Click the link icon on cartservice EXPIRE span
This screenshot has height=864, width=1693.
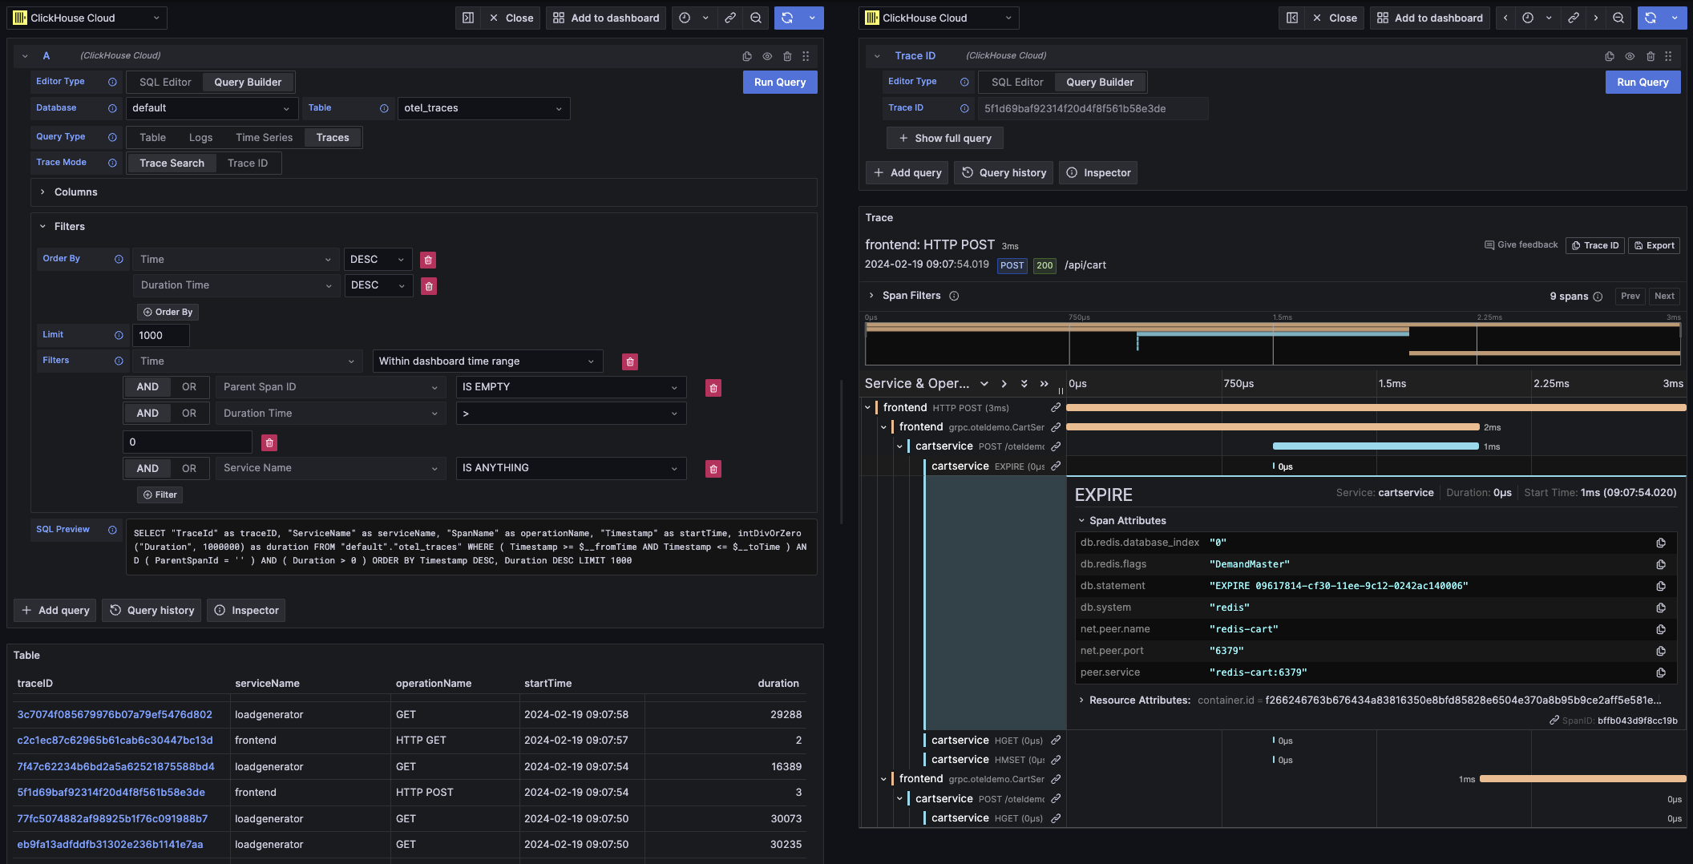[x=1056, y=466]
